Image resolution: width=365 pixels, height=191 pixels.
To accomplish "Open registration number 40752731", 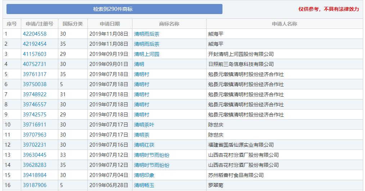I will coord(35,64).
